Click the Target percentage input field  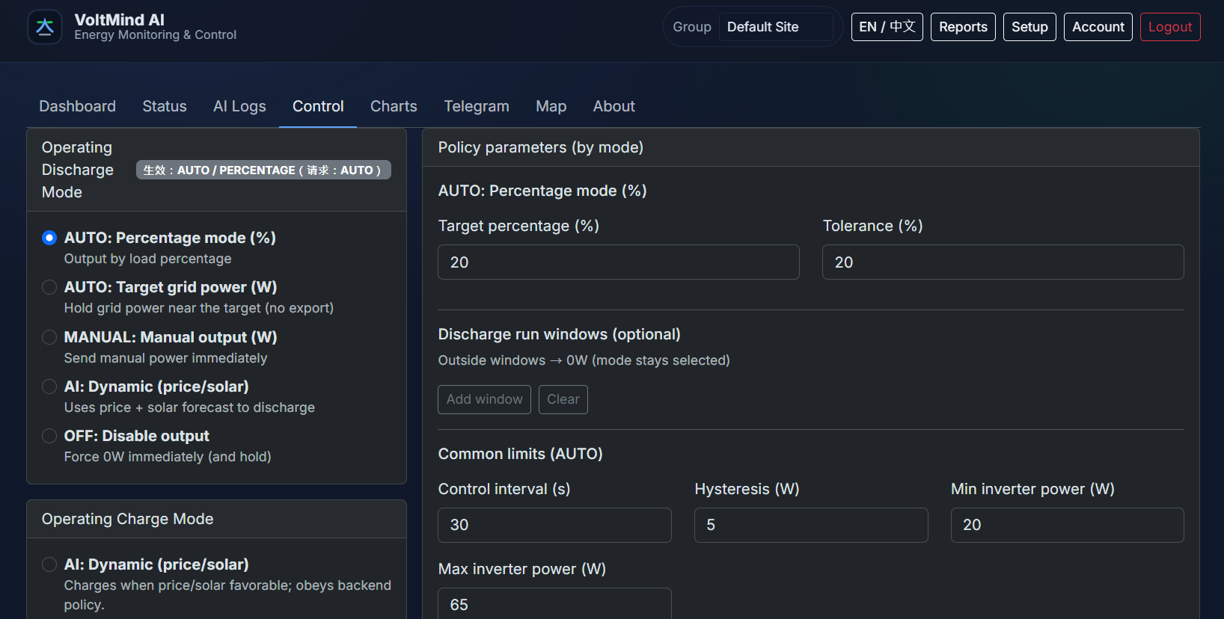pyautogui.click(x=618, y=262)
